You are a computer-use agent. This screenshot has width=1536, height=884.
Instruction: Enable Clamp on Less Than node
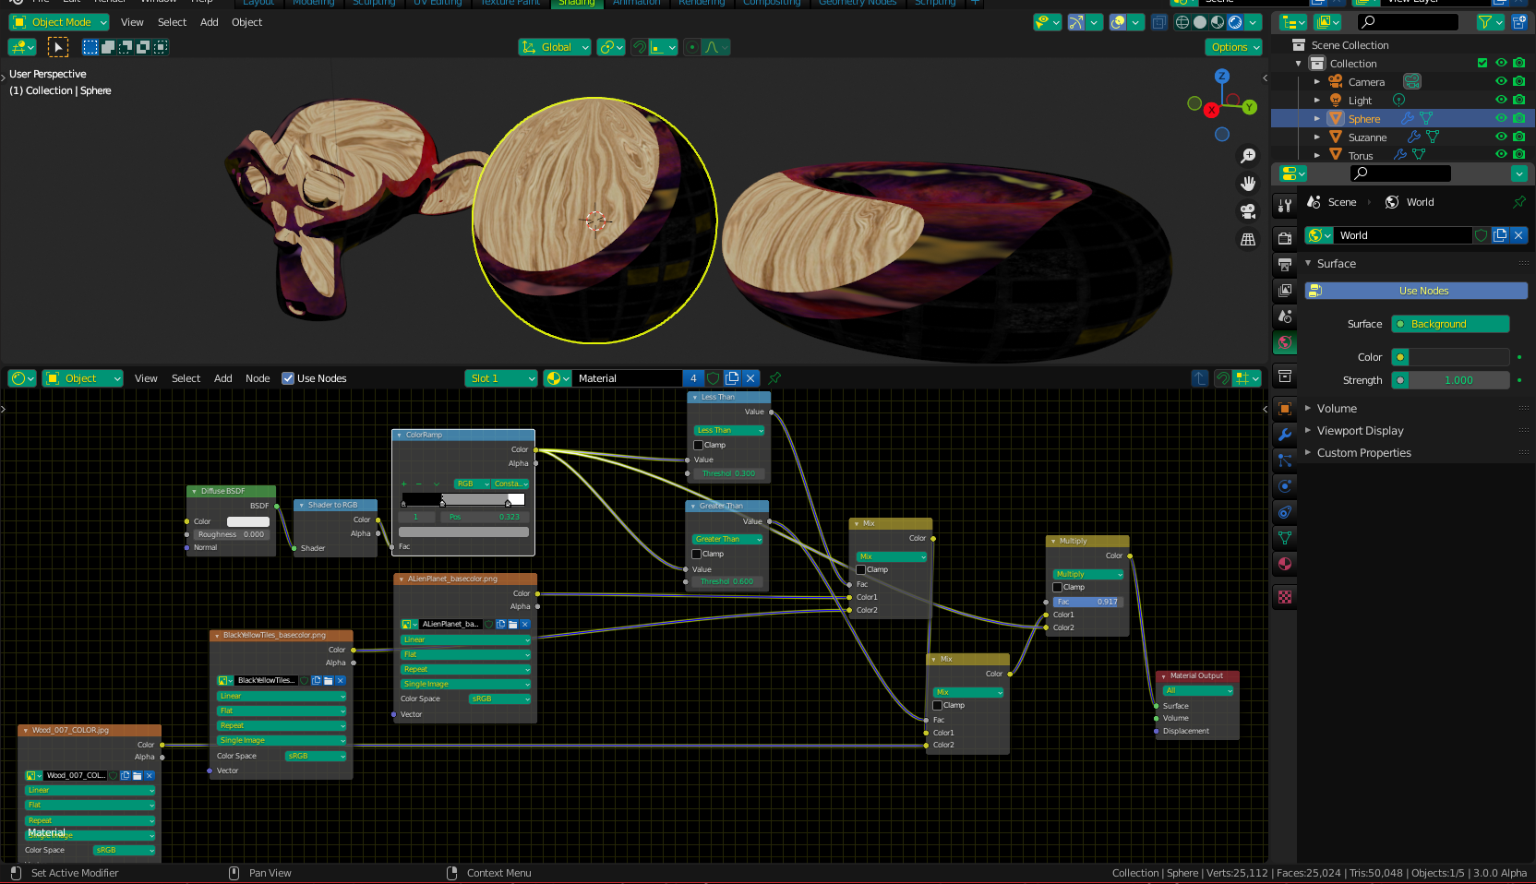(699, 445)
